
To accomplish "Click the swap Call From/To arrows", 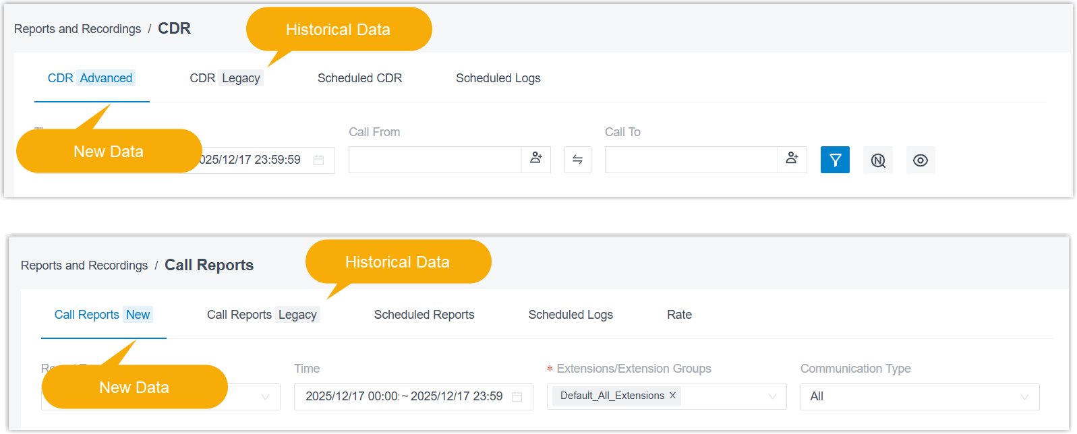I will [x=577, y=160].
